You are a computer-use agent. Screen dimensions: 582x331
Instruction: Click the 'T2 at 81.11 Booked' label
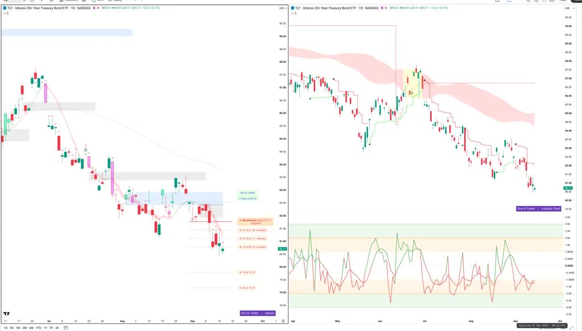pyautogui.click(x=253, y=239)
